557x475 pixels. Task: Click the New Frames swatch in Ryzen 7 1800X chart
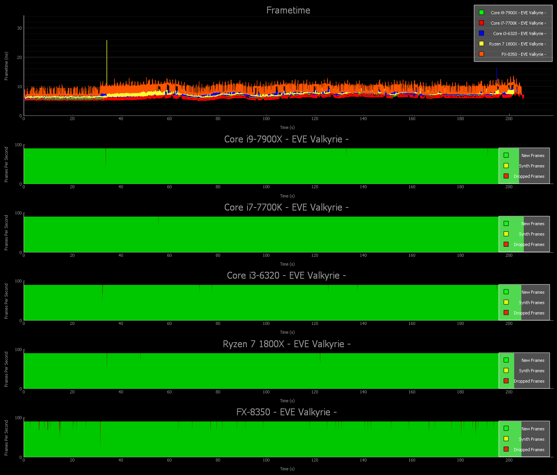pyautogui.click(x=506, y=360)
